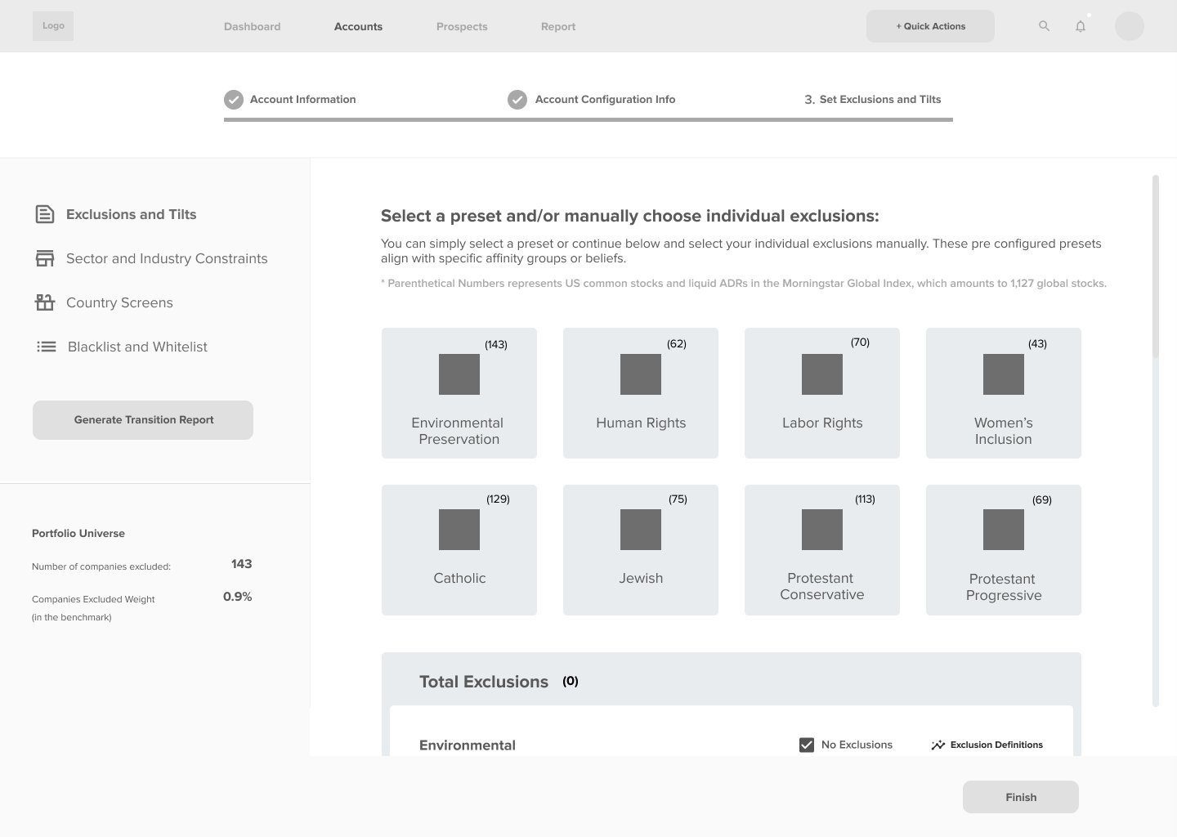Uncheck the No Exclusions checkbox for Environmental
The height and width of the screenshot is (837, 1177).
(807, 745)
